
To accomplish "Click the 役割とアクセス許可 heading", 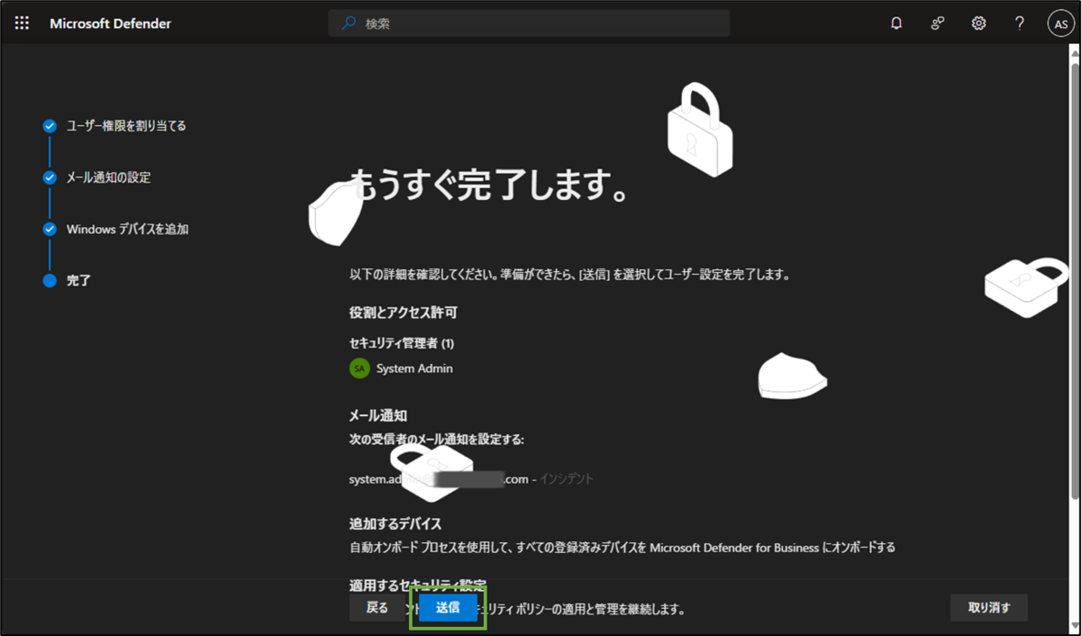I will point(403,313).
